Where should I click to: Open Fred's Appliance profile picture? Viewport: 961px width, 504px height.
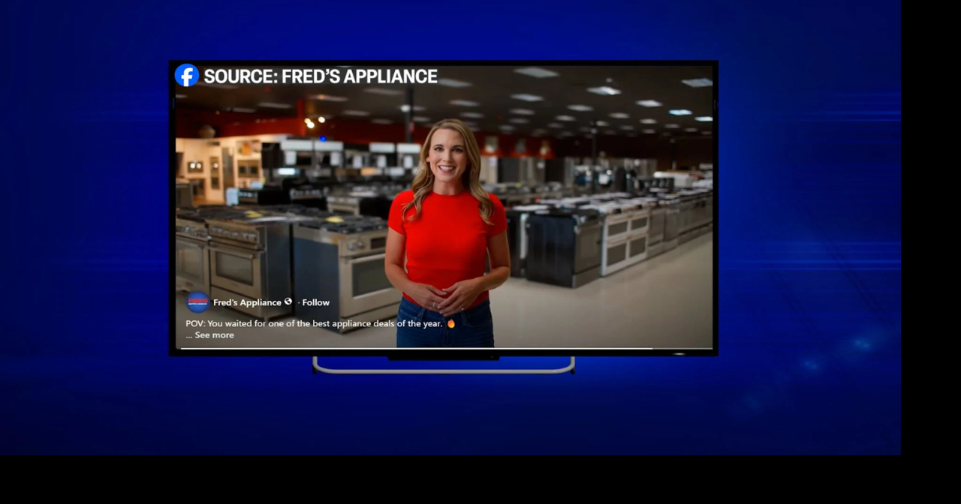pyautogui.click(x=197, y=302)
